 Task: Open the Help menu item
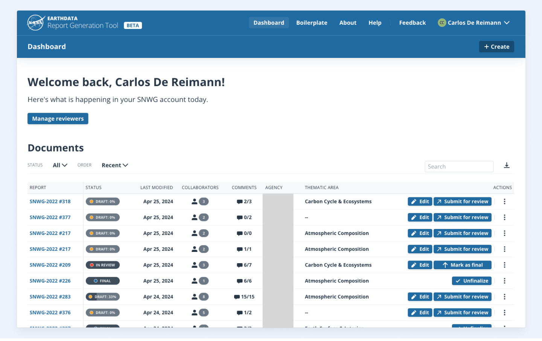375,23
